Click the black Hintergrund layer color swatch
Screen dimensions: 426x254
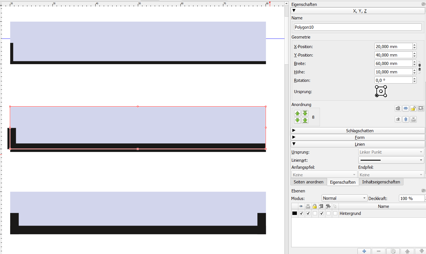[295, 213]
